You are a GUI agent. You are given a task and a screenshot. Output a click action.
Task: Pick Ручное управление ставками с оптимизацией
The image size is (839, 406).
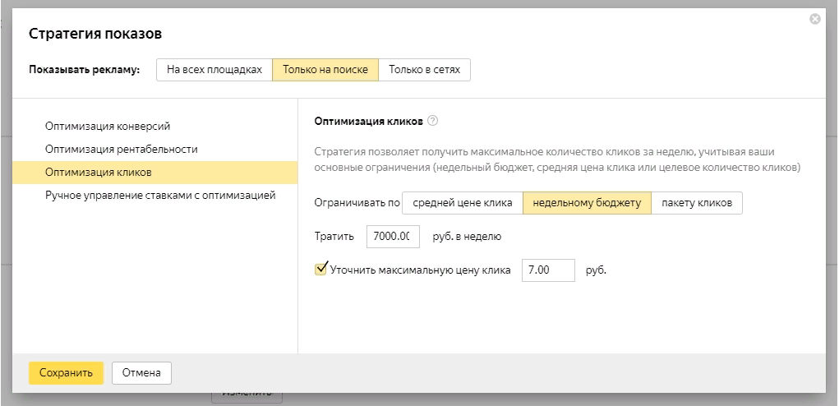point(160,196)
